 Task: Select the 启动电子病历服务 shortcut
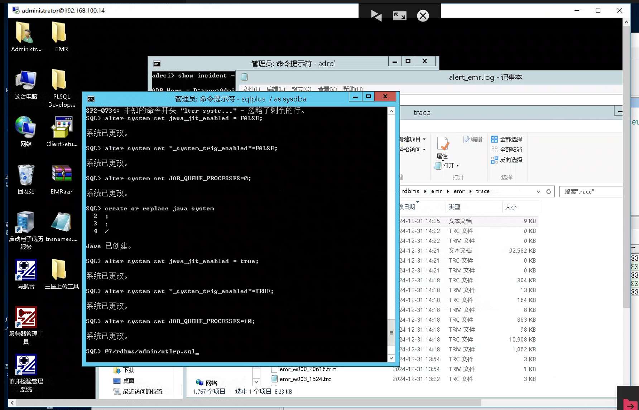click(x=26, y=230)
